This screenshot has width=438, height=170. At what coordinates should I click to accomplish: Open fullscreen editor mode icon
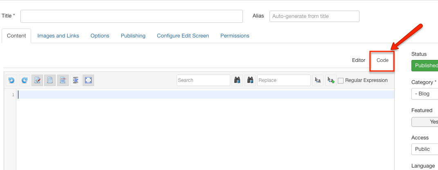click(x=88, y=80)
